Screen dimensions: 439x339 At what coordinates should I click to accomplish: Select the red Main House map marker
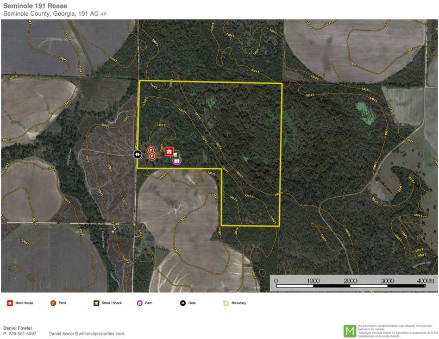169,152
